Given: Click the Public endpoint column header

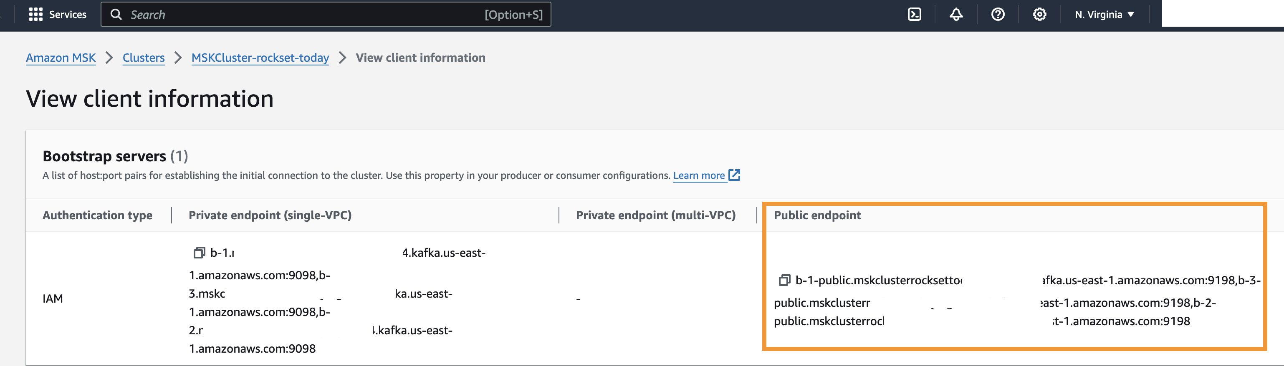Looking at the screenshot, I should tap(817, 215).
